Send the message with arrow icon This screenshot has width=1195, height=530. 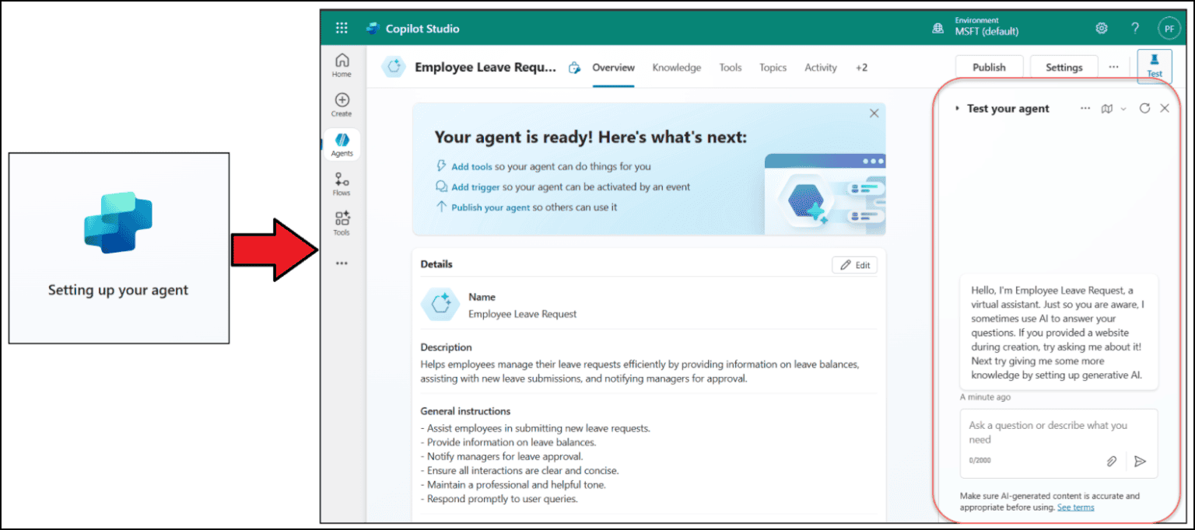coord(1140,462)
